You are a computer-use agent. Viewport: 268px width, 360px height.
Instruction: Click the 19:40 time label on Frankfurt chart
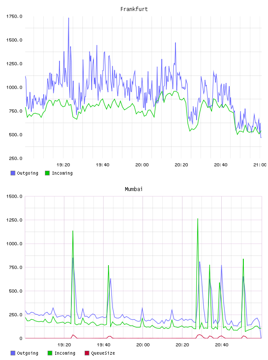(103, 165)
